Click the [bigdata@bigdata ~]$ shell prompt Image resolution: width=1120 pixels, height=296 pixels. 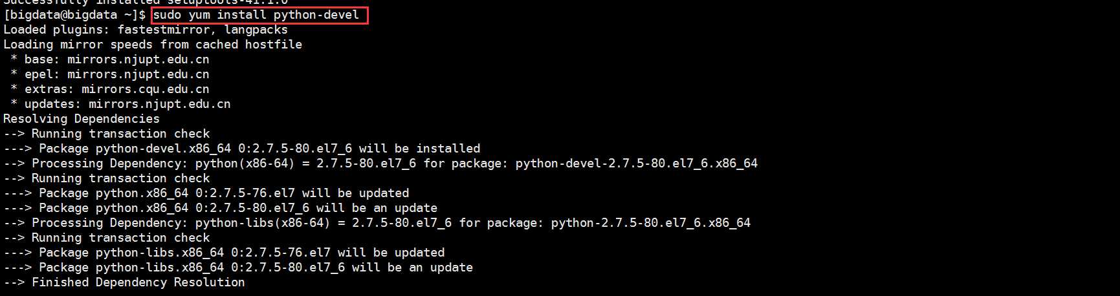(74, 15)
